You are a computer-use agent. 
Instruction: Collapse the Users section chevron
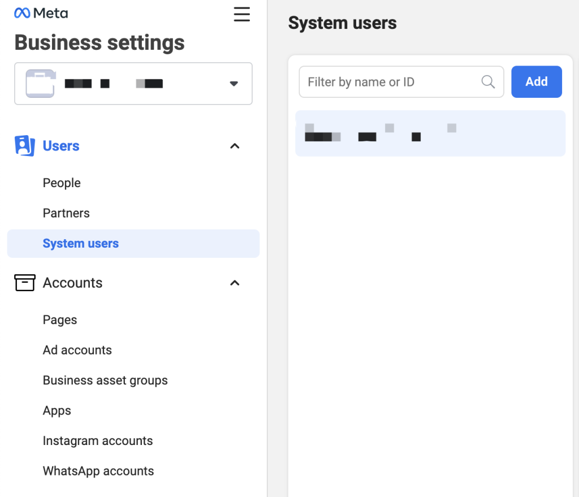click(235, 146)
